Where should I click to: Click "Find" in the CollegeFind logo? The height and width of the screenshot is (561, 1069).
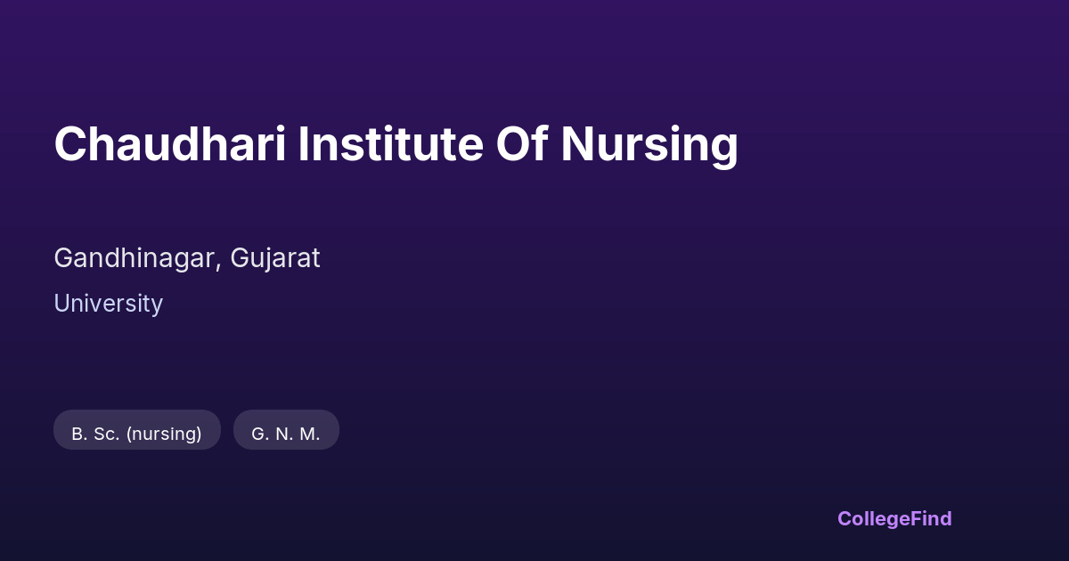click(927, 518)
